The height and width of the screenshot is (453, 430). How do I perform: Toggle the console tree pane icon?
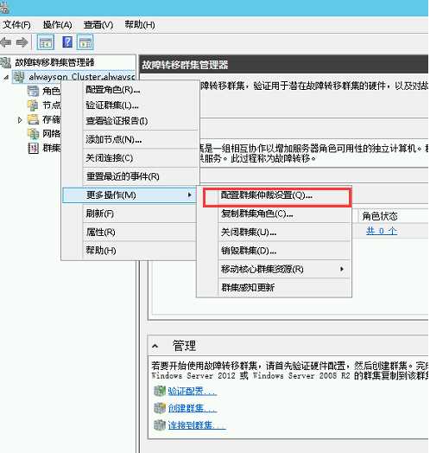(45, 42)
